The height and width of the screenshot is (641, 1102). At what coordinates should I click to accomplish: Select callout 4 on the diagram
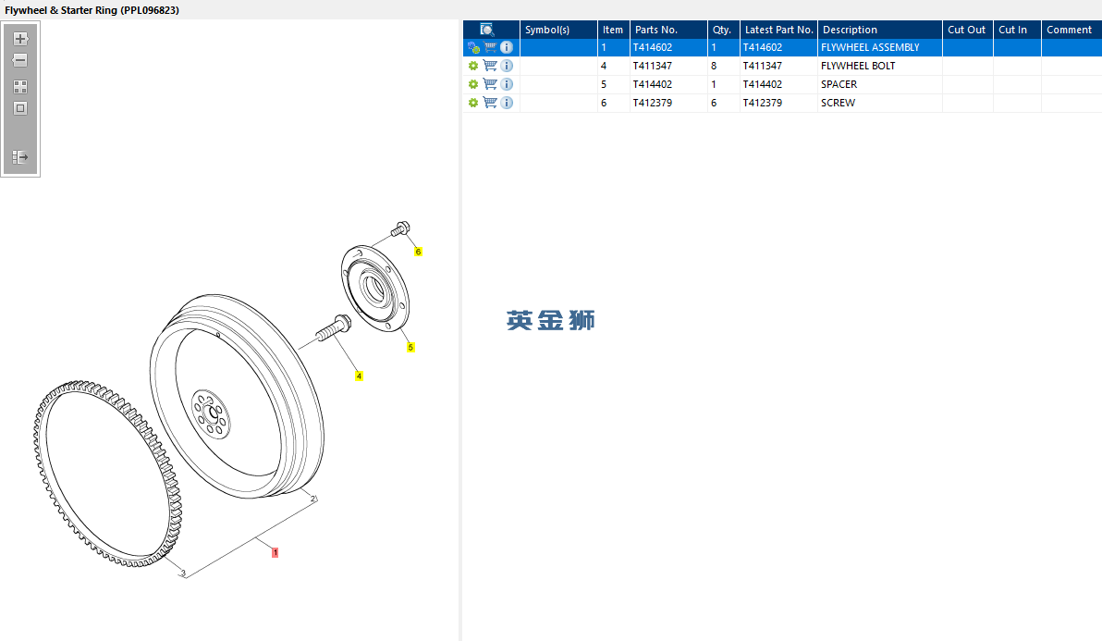click(x=359, y=376)
